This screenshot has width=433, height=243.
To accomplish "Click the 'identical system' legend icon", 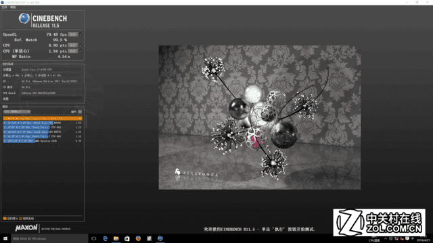I will point(21,219).
